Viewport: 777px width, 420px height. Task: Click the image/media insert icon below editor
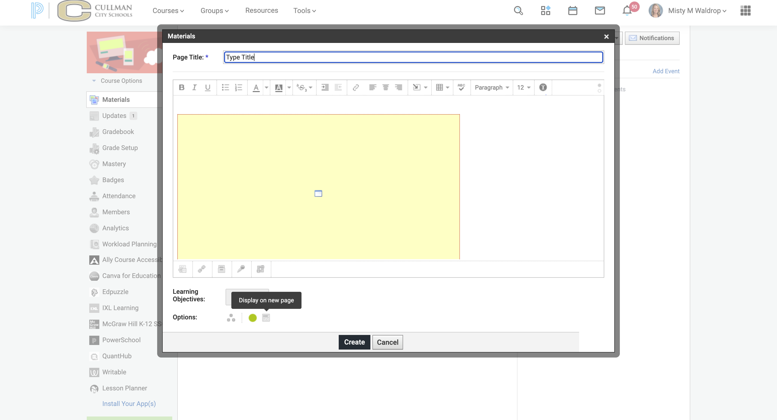point(183,269)
